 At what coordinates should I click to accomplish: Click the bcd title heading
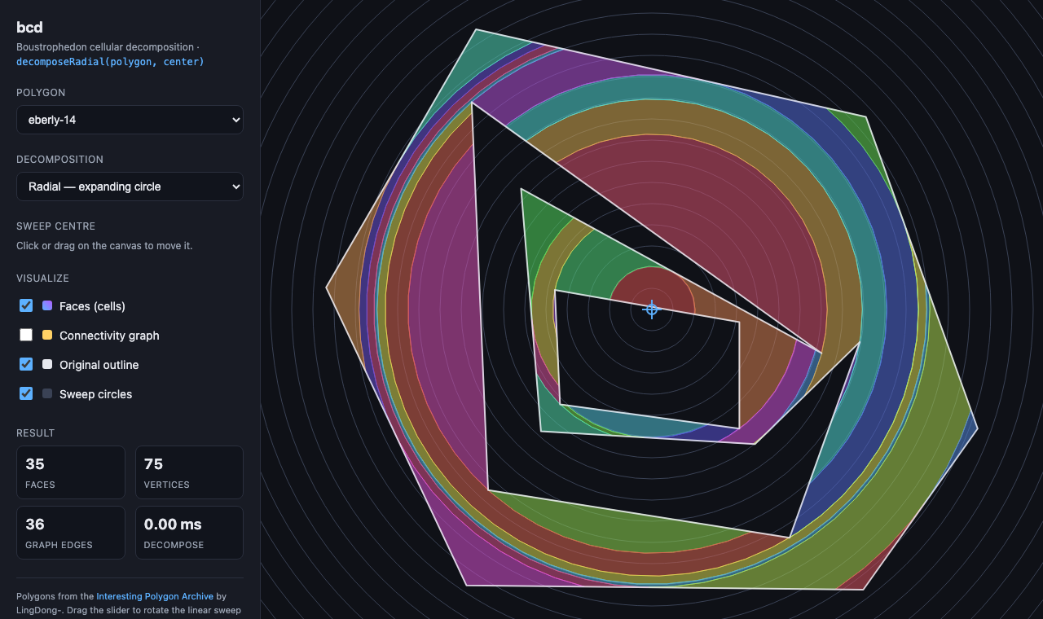(29, 28)
